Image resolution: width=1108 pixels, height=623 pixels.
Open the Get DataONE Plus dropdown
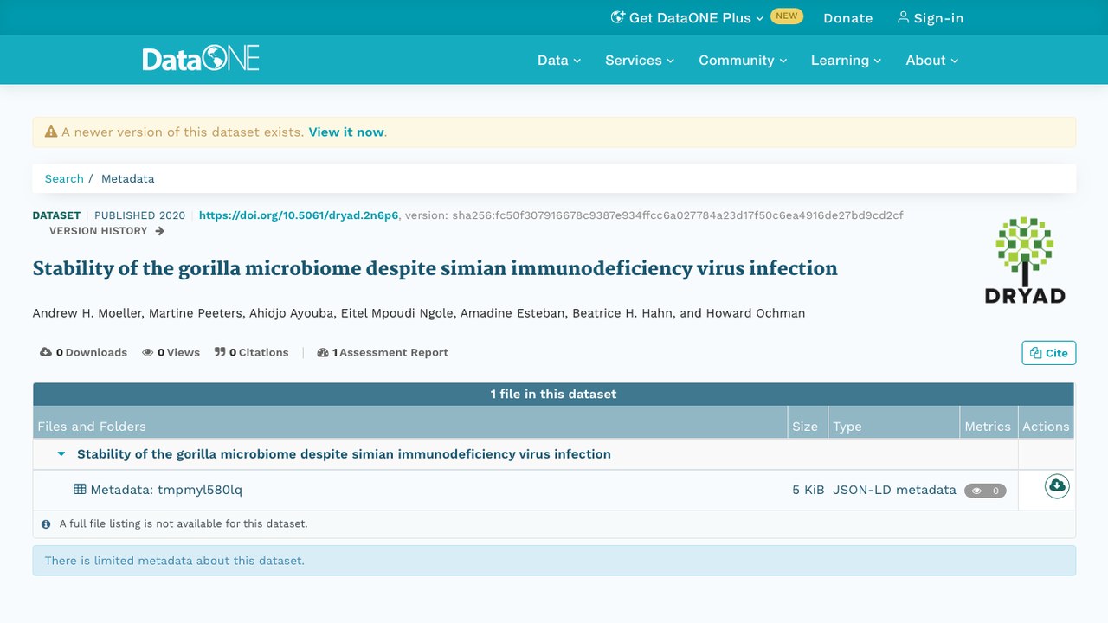(x=687, y=18)
